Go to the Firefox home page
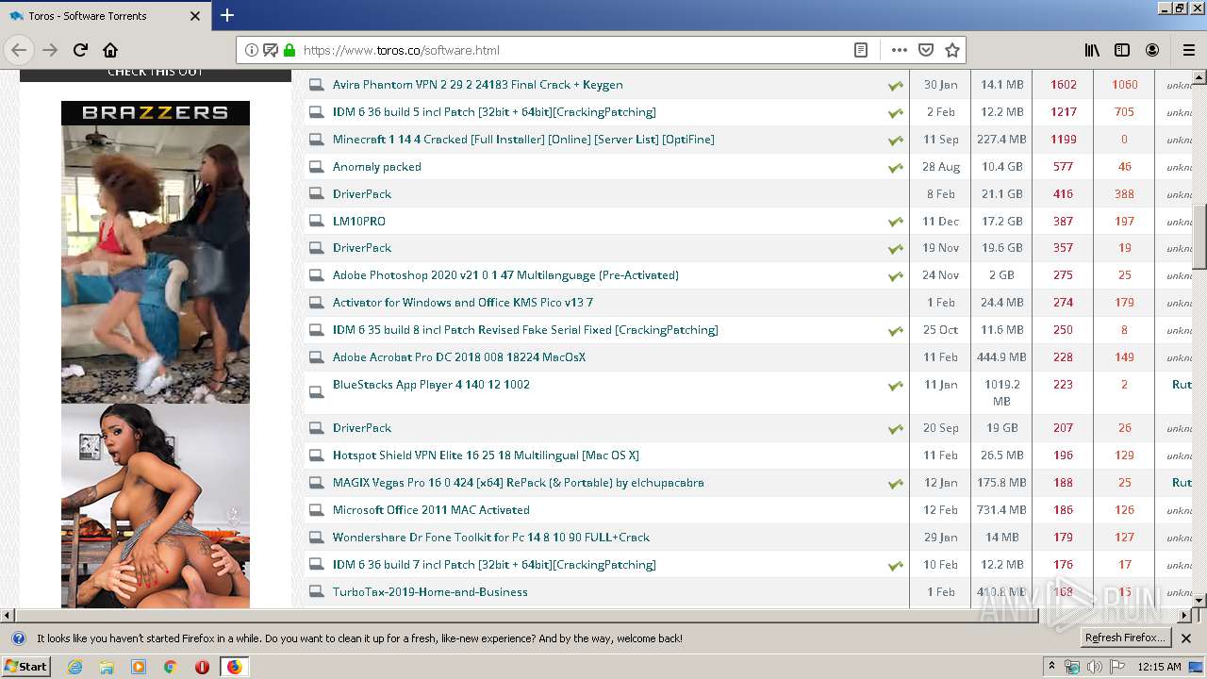The width and height of the screenshot is (1207, 679). coord(110,50)
